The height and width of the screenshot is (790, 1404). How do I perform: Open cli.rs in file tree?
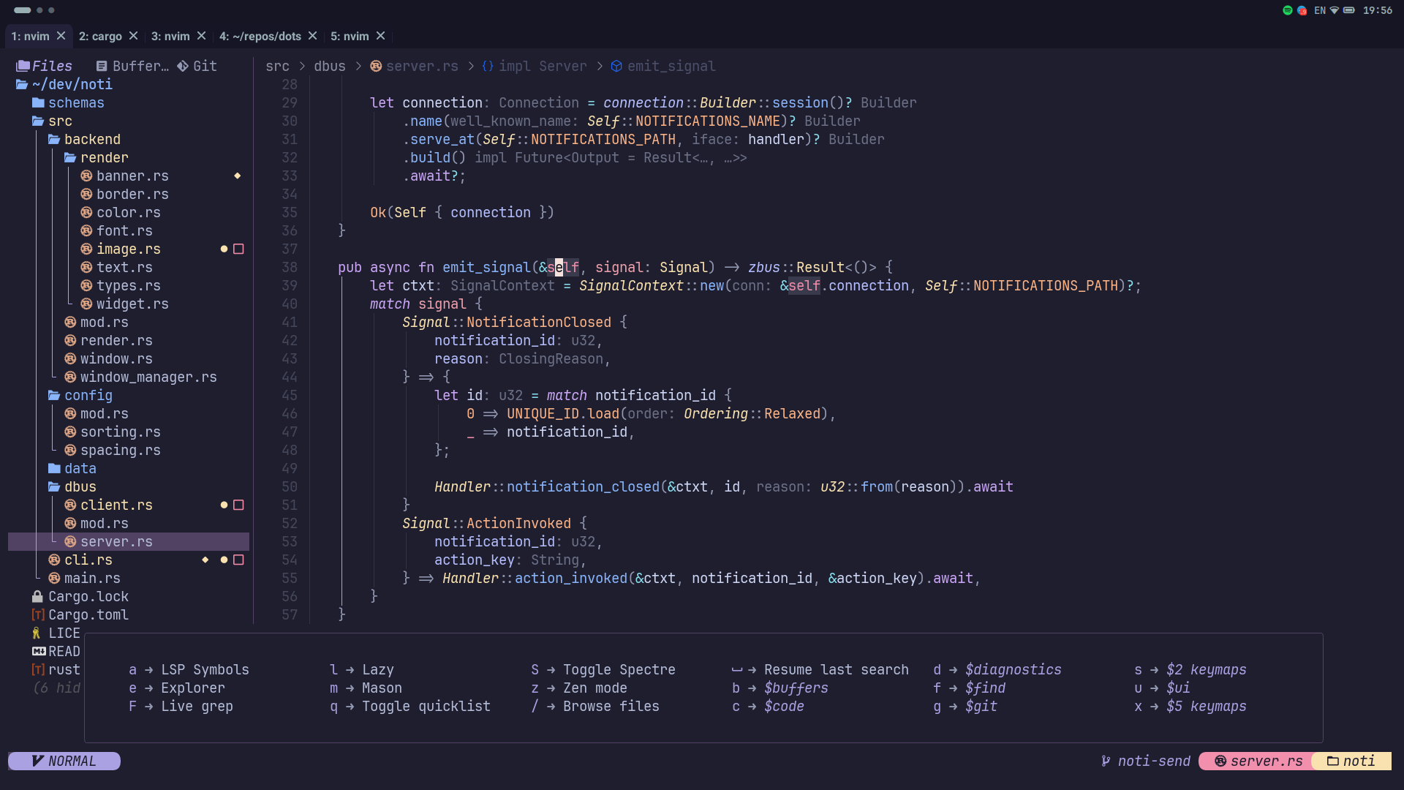80,560
